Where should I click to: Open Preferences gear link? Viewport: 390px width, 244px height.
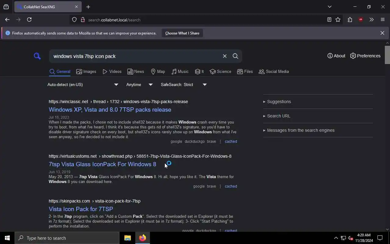(x=365, y=56)
